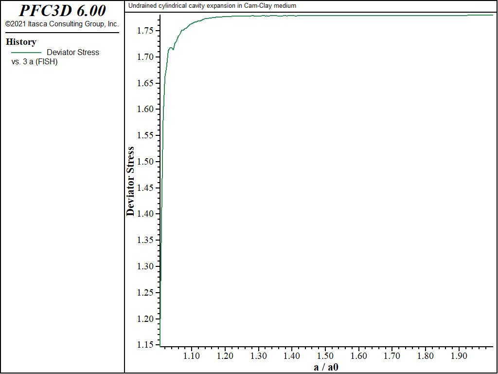The width and height of the screenshot is (498, 374).
Task: Click the dip in the green curve near 1.72
Action: (x=173, y=49)
